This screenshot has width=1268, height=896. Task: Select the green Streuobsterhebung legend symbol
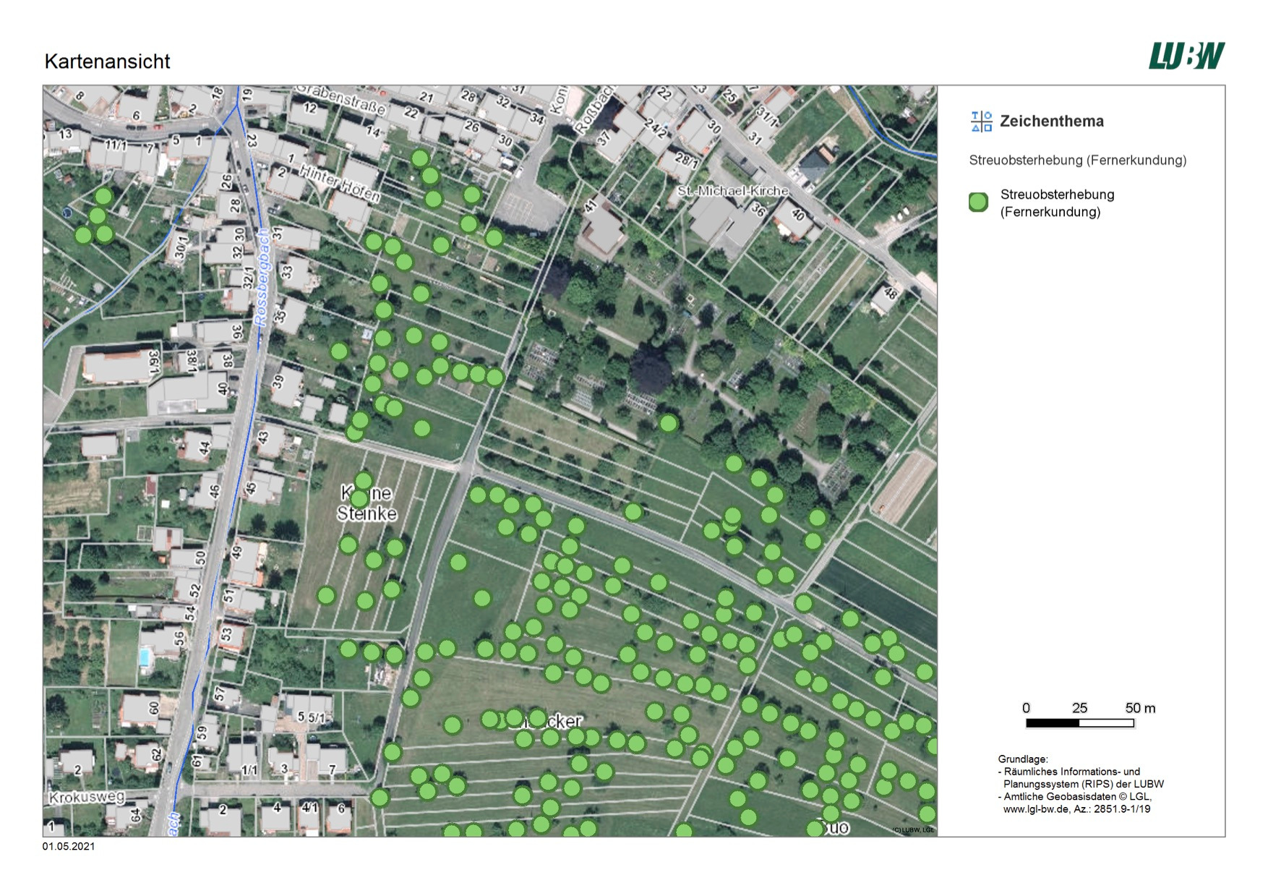[x=978, y=202]
